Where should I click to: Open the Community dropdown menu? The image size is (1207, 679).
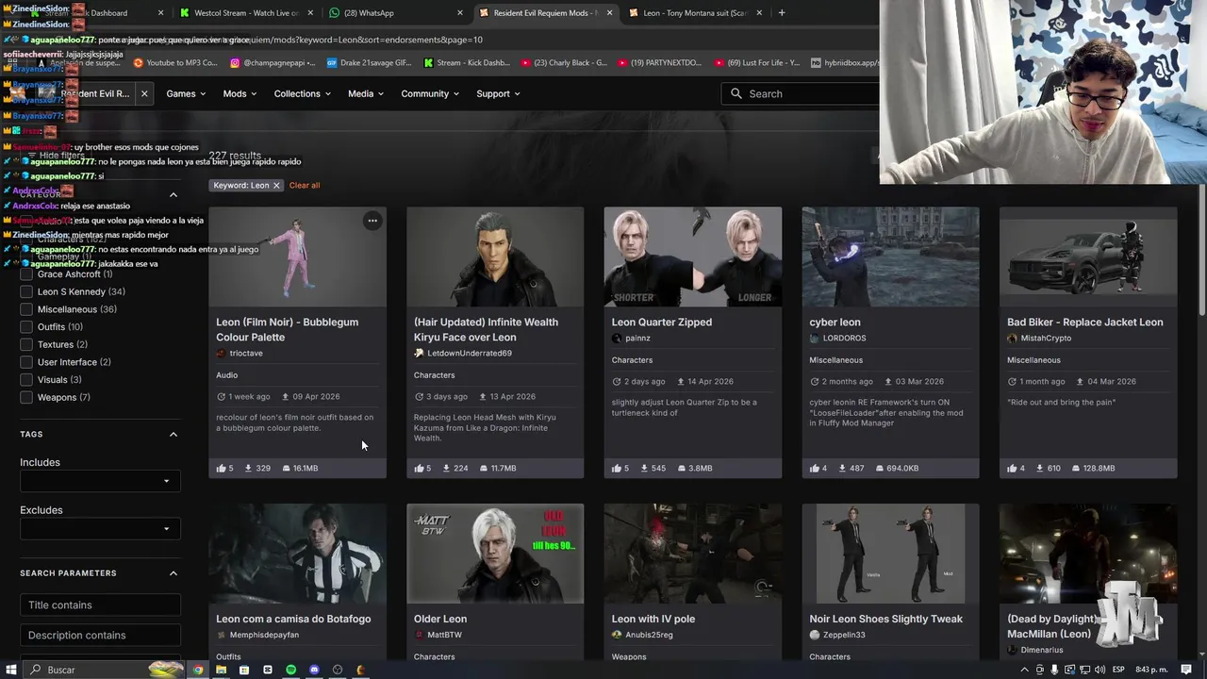[x=430, y=93]
